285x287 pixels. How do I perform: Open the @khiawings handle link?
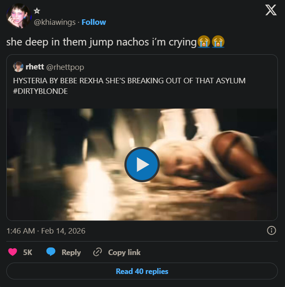(55, 22)
